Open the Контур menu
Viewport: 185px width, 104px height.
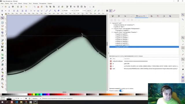pyautogui.click(x=25, y=3)
